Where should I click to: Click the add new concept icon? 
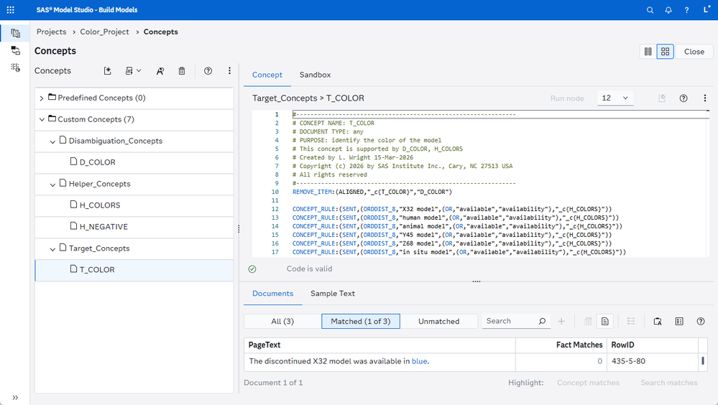108,70
